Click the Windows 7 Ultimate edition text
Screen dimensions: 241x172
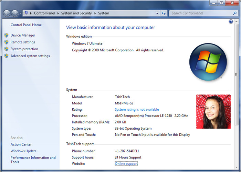87,43
